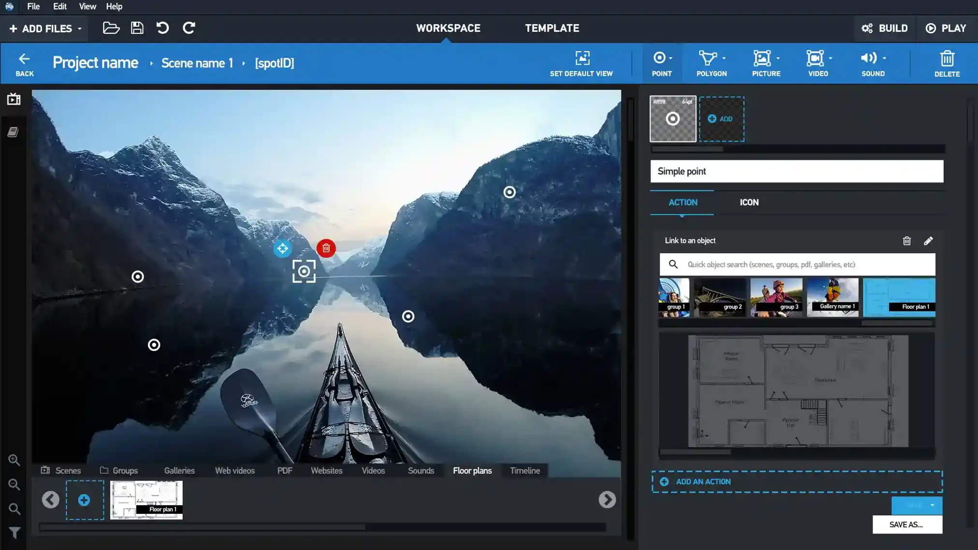
Task: Select the Point tool
Action: (x=662, y=63)
